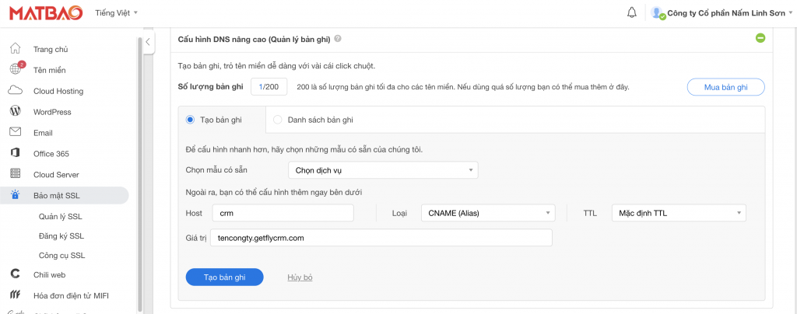Click the DNS help question mark icon

pyautogui.click(x=338, y=39)
